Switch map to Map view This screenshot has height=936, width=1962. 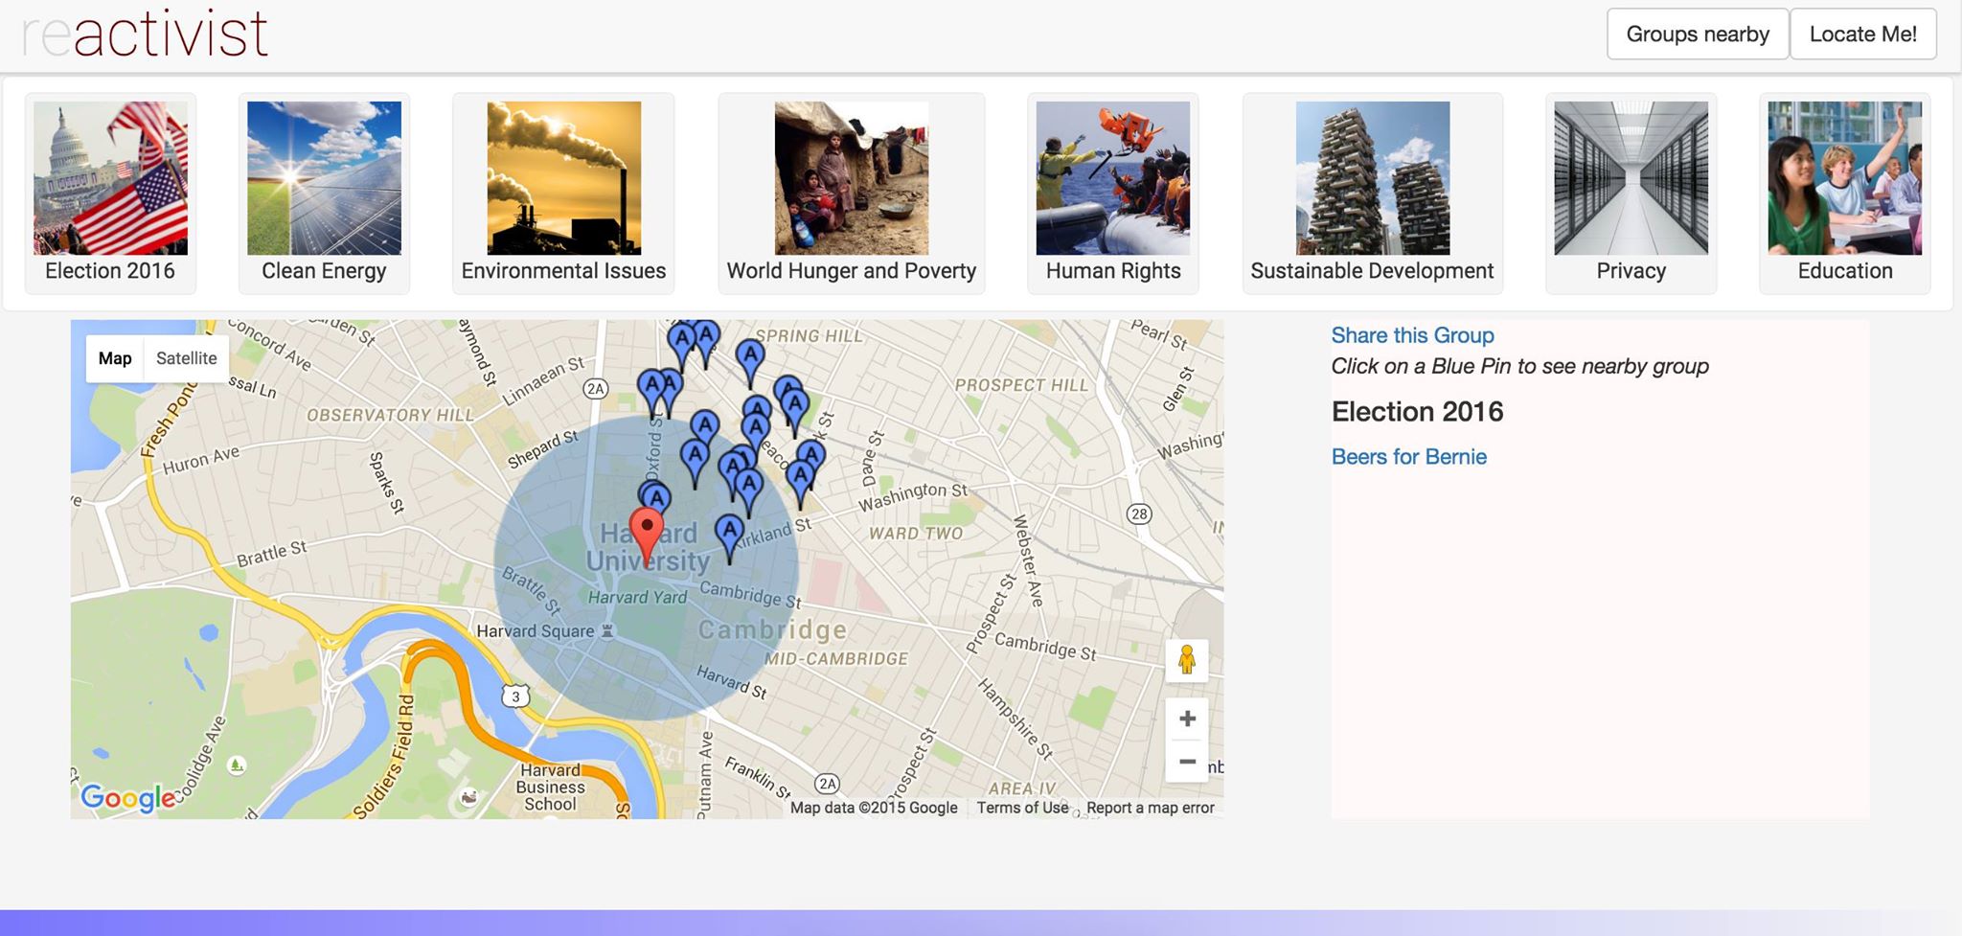(x=115, y=358)
